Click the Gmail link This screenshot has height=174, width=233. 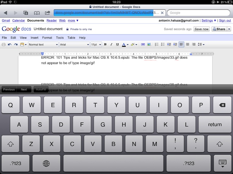pyautogui.click(x=6, y=21)
